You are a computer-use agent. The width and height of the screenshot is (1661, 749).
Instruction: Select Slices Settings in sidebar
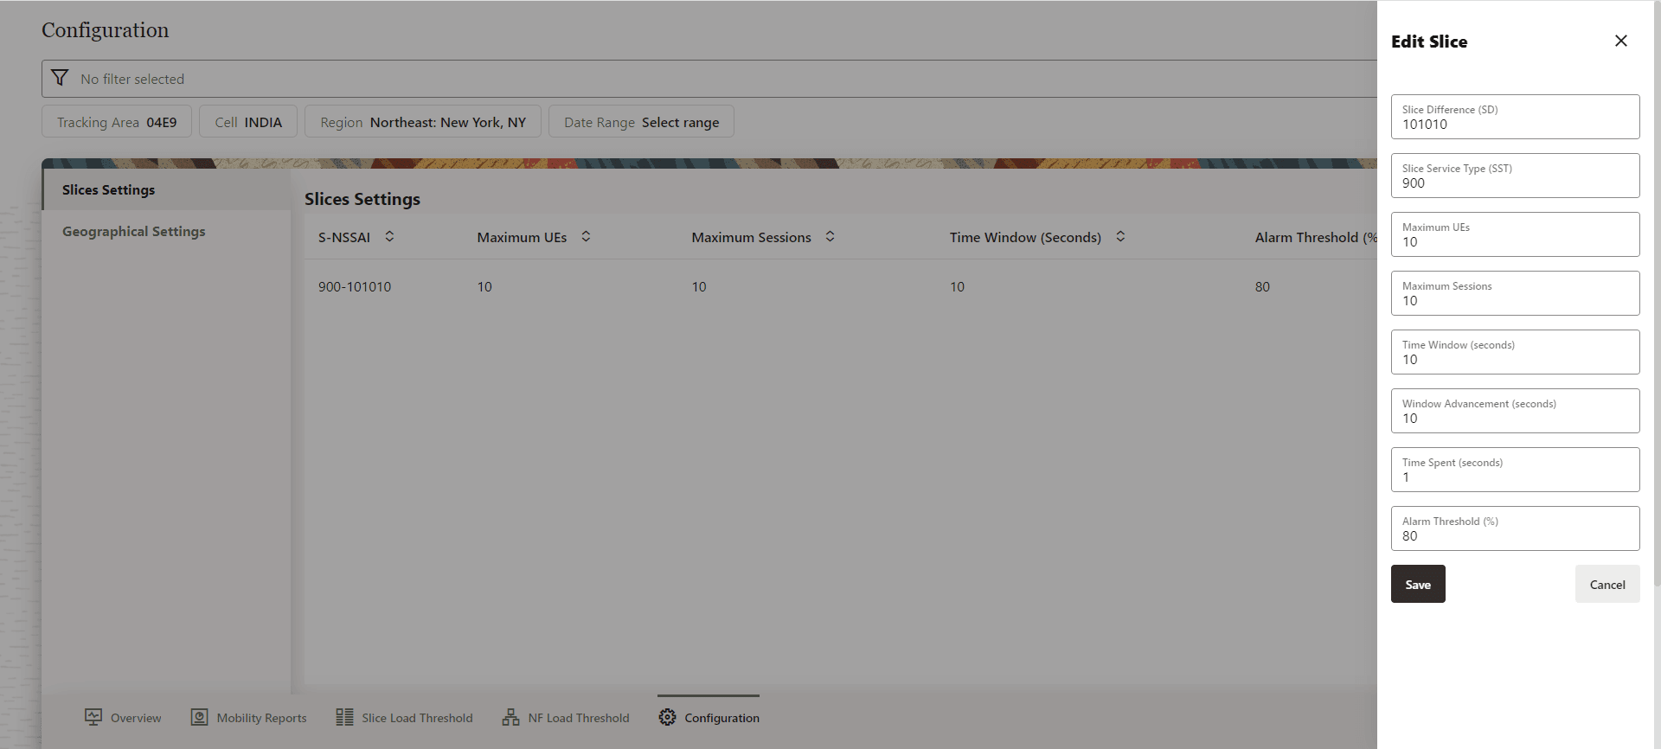tap(166, 189)
